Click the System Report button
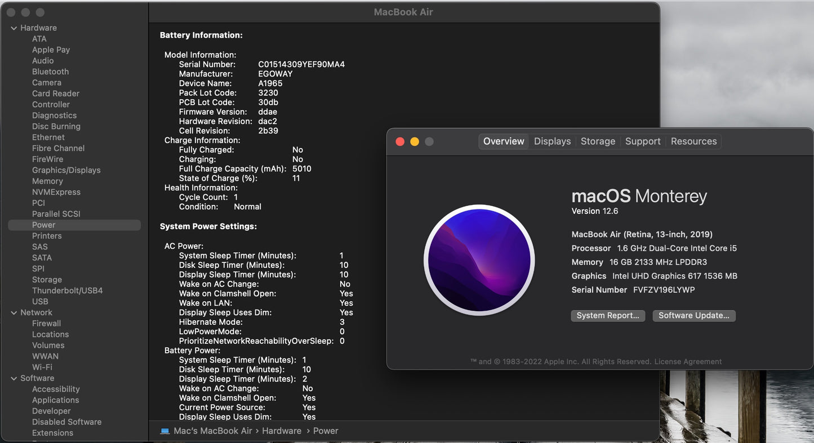This screenshot has height=443, width=814. [608, 316]
